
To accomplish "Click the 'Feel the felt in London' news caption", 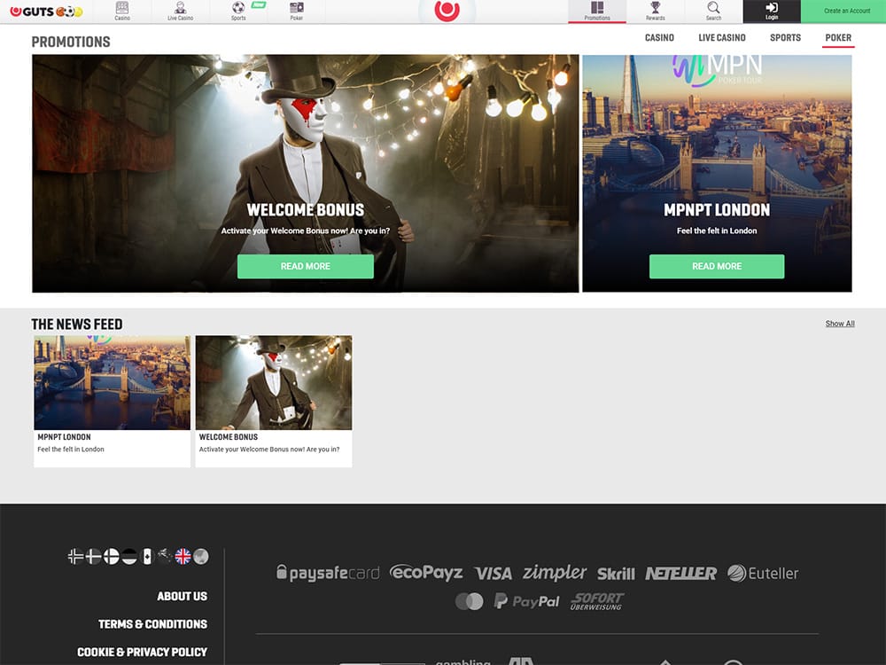I will point(71,450).
